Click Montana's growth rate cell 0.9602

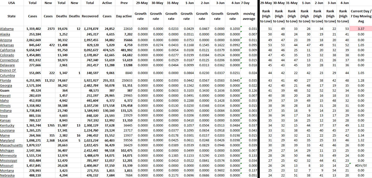(217, 171)
